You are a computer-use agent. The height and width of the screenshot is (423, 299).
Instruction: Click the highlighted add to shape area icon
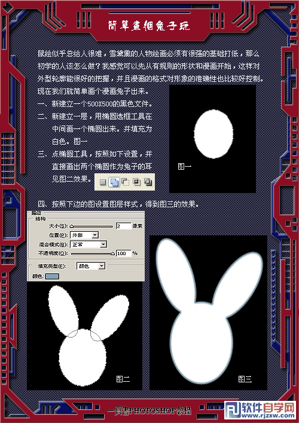coord(114,182)
